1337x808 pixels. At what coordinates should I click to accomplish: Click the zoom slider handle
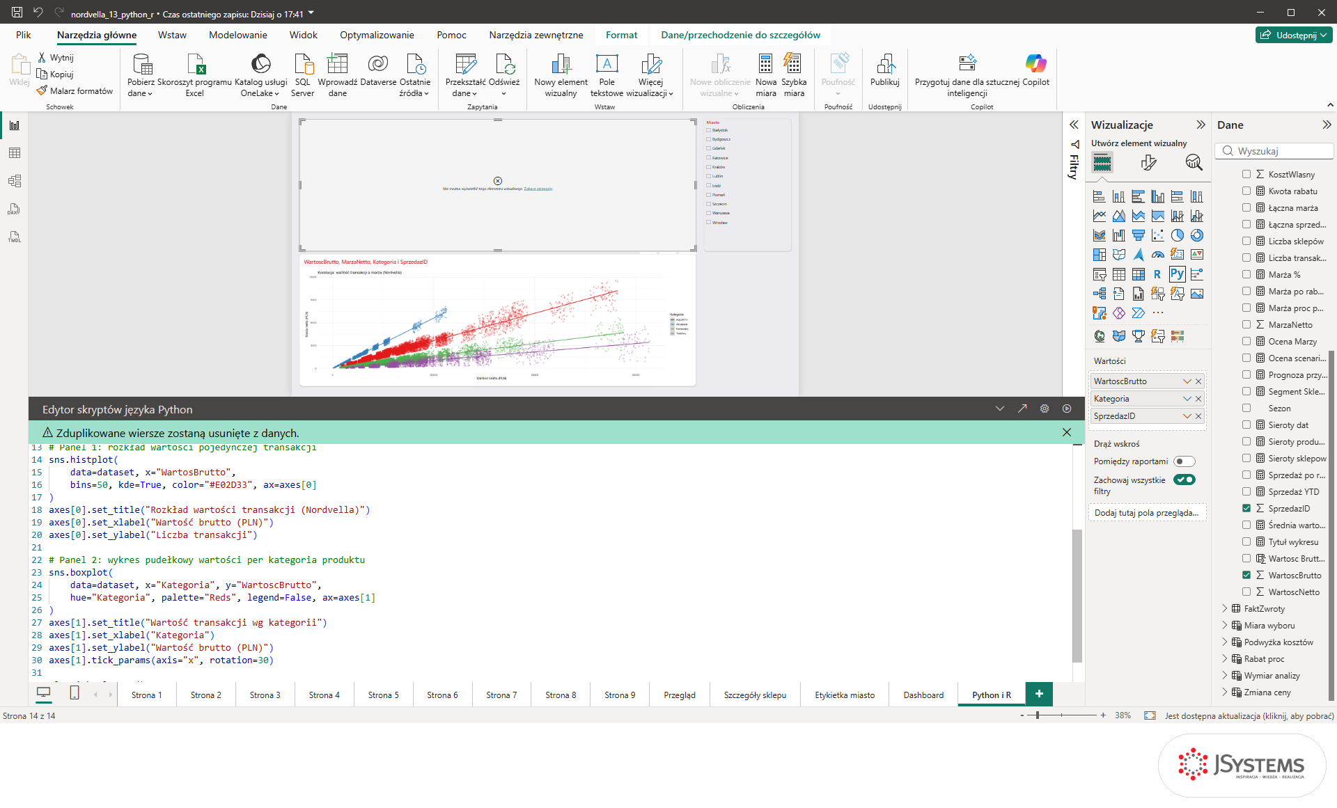point(1038,715)
